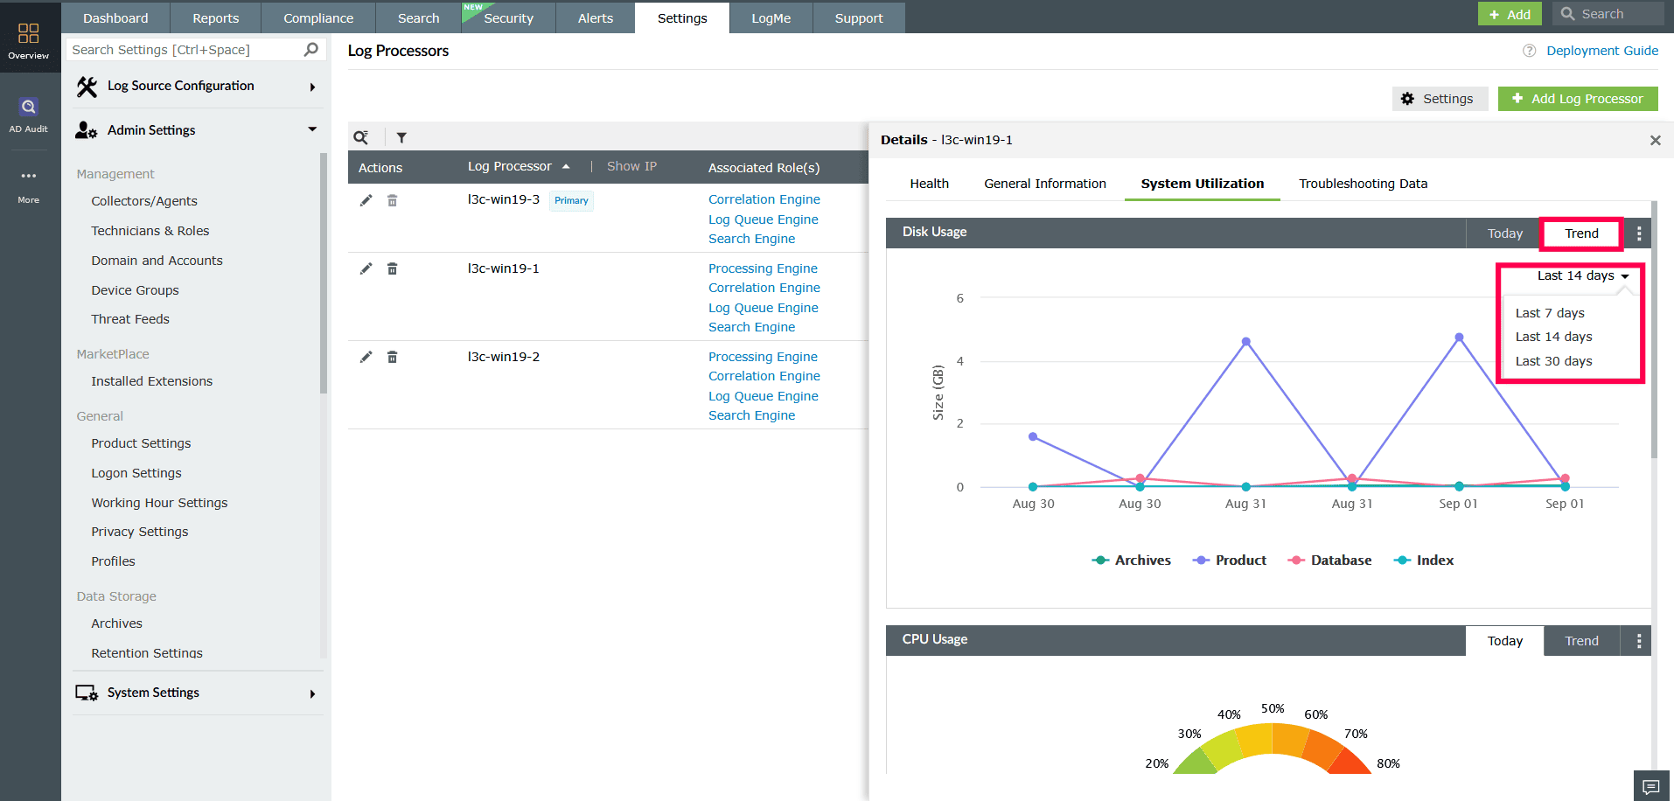Click the advanced search icon in table header
The height and width of the screenshot is (801, 1674).
coord(361,137)
